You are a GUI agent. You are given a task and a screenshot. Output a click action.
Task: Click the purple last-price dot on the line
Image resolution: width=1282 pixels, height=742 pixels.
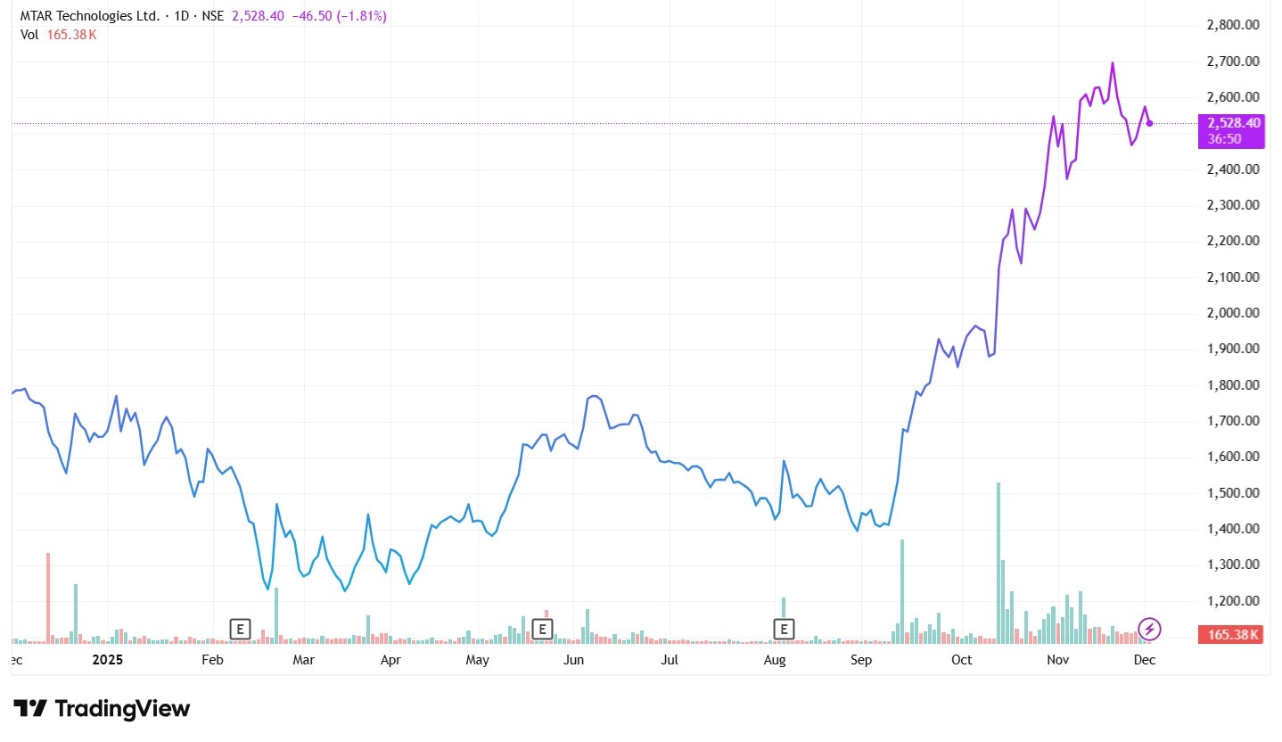point(1149,123)
